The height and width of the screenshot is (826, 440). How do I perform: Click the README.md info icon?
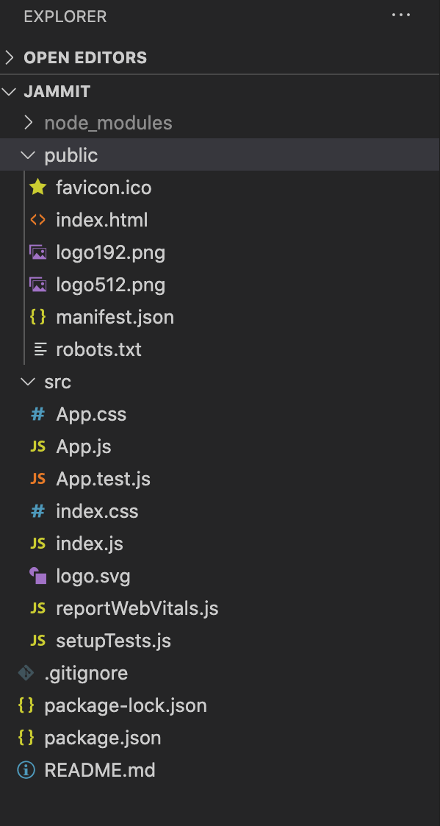[x=26, y=770]
